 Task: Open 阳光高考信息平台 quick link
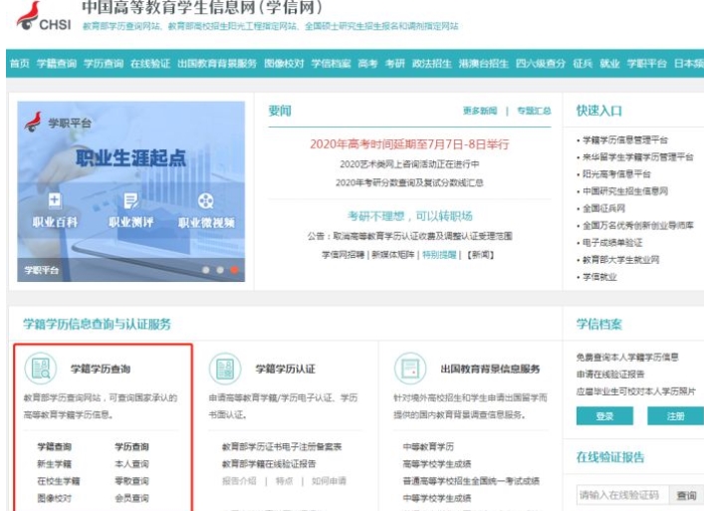[616, 174]
